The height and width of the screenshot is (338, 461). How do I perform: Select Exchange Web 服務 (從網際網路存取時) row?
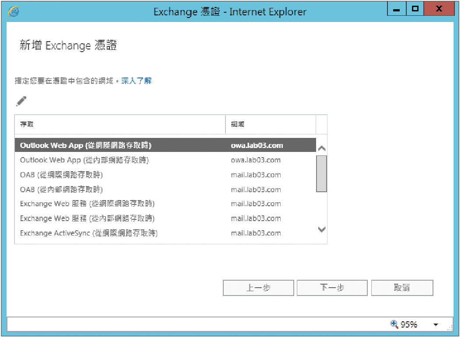[x=165, y=204]
